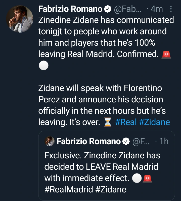
Task: Click the siren emoji in the quoted tweet
Action: point(148,178)
